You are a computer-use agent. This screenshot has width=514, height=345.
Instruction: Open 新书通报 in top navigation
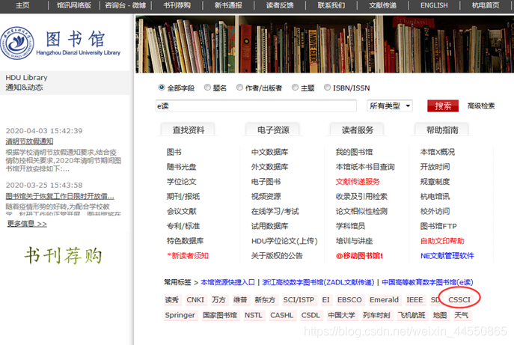[x=228, y=5]
